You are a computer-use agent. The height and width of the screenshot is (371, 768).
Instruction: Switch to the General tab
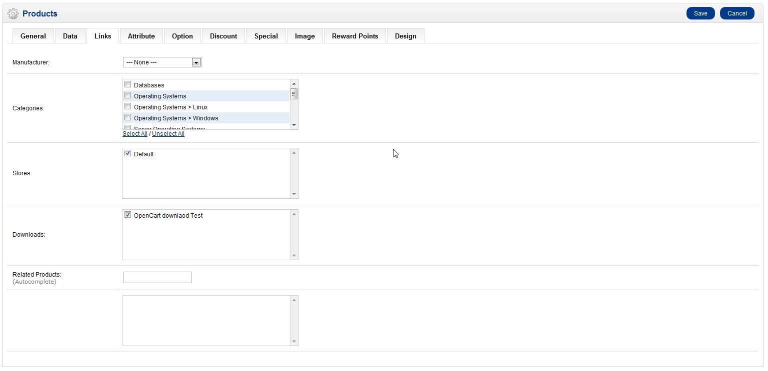pos(33,36)
